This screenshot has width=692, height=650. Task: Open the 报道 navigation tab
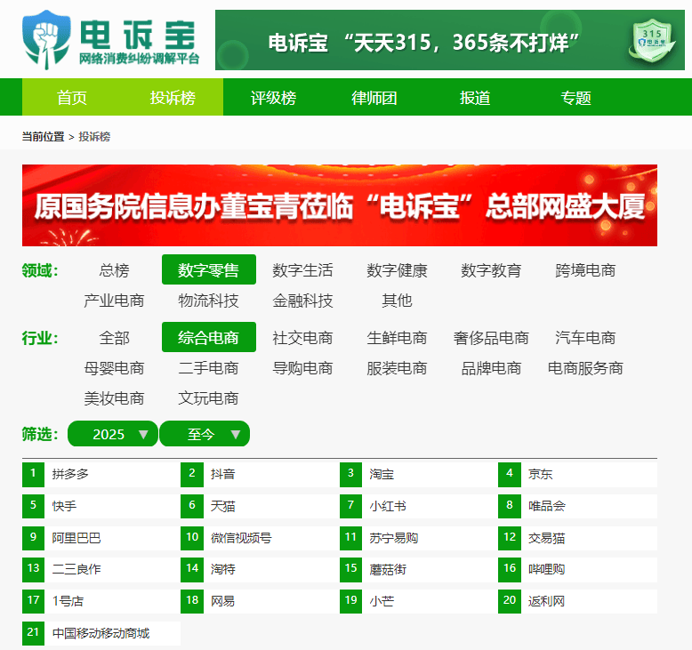[x=475, y=97]
